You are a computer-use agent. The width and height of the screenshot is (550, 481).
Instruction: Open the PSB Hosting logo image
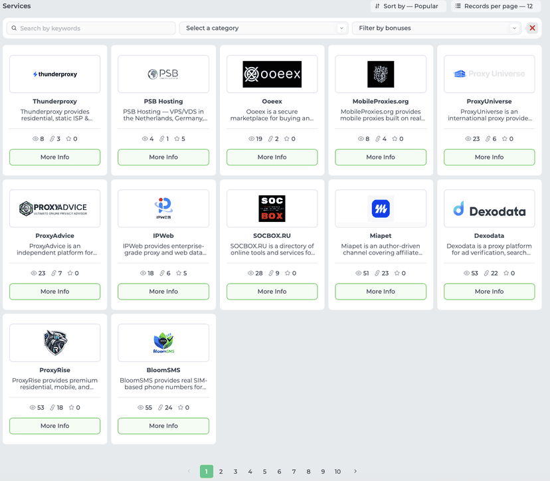(x=163, y=74)
